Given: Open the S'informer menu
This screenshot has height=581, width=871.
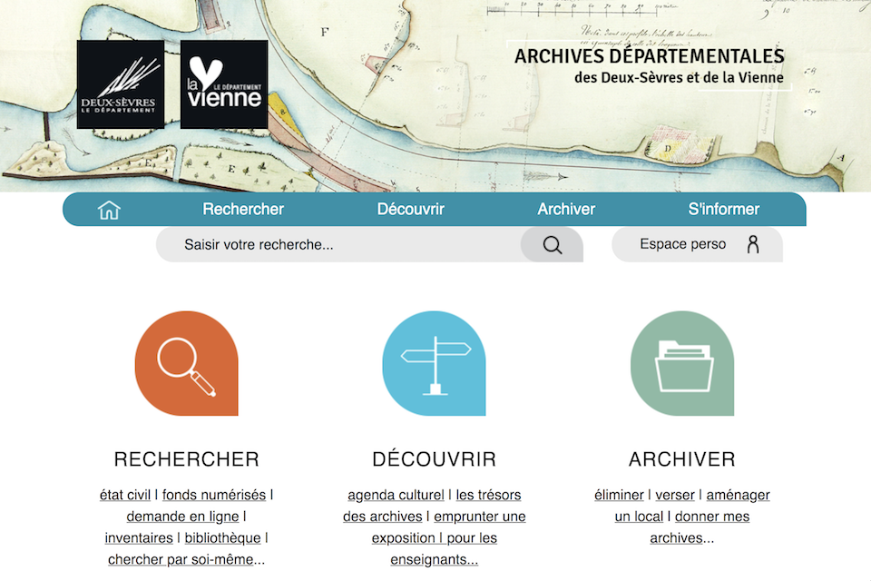Looking at the screenshot, I should [x=723, y=209].
